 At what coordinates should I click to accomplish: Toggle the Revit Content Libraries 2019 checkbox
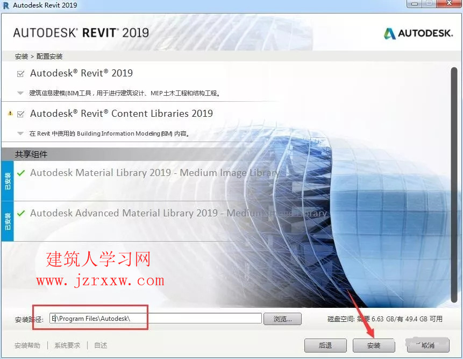click(x=20, y=114)
